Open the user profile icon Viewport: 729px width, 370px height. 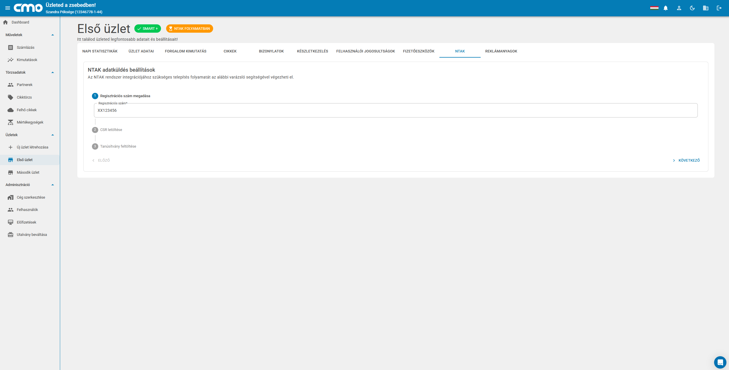coord(679,8)
